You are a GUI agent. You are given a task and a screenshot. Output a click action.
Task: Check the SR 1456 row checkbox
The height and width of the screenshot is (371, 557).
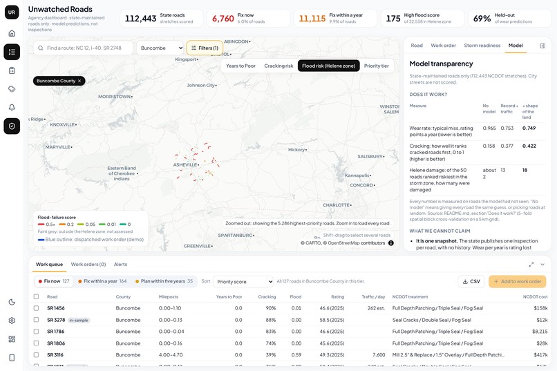[x=36, y=308]
